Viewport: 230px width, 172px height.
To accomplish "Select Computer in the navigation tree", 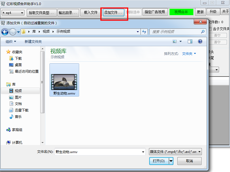I will click(17, 142).
